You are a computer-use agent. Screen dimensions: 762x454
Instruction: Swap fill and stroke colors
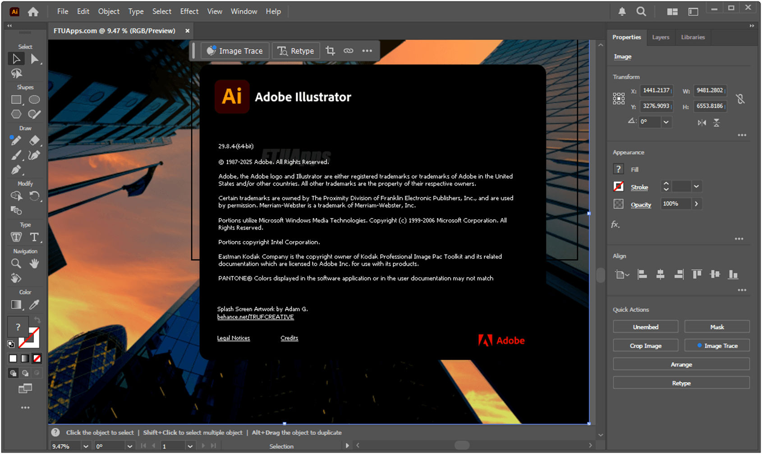point(37,320)
